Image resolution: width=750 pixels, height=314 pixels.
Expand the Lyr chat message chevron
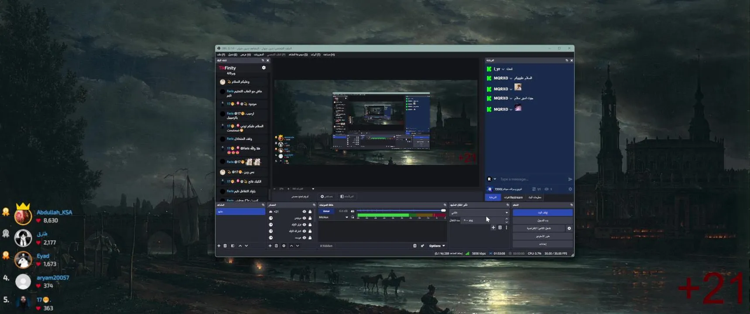click(x=503, y=69)
